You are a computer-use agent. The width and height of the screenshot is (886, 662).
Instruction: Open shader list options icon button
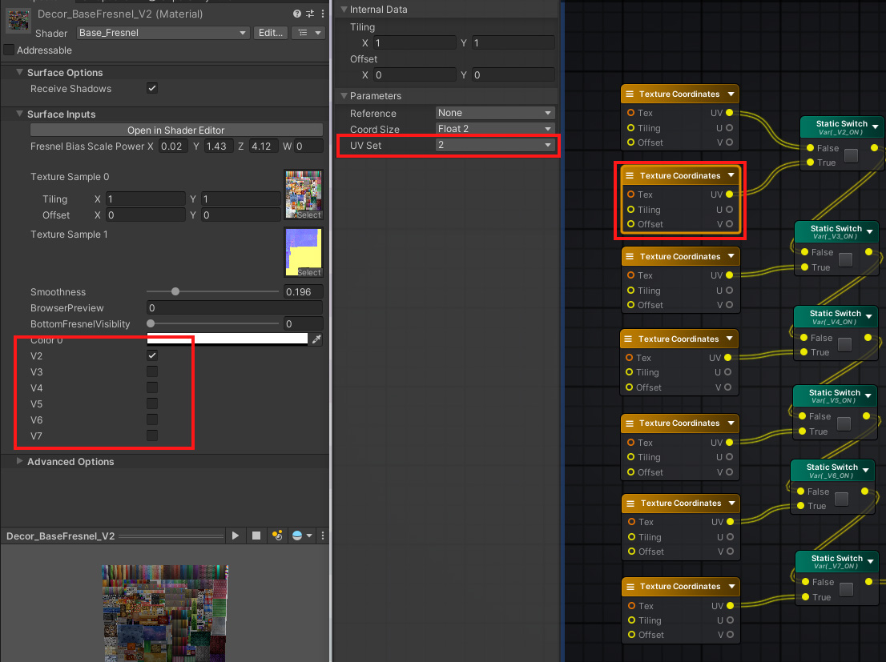point(308,33)
